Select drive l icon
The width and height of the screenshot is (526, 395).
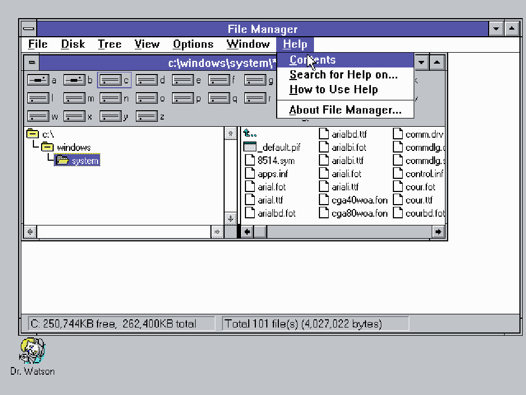[x=38, y=98]
